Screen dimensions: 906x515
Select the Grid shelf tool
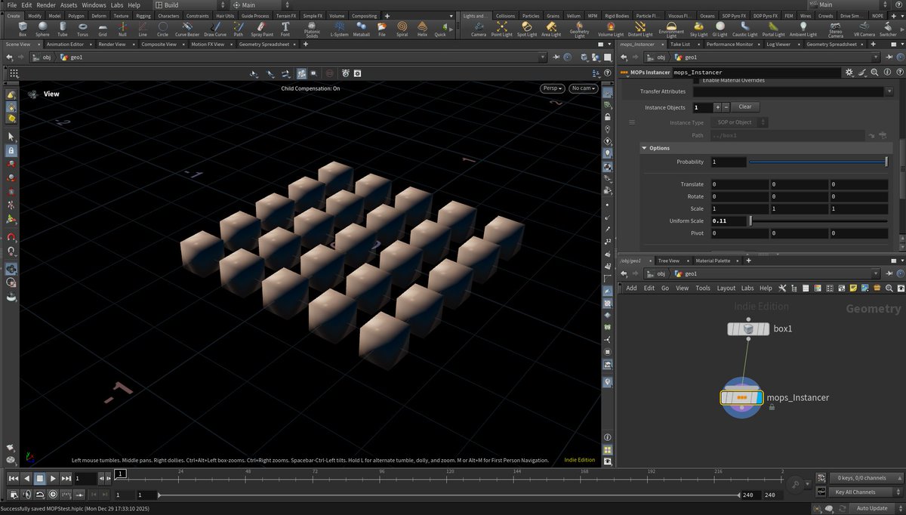point(102,29)
